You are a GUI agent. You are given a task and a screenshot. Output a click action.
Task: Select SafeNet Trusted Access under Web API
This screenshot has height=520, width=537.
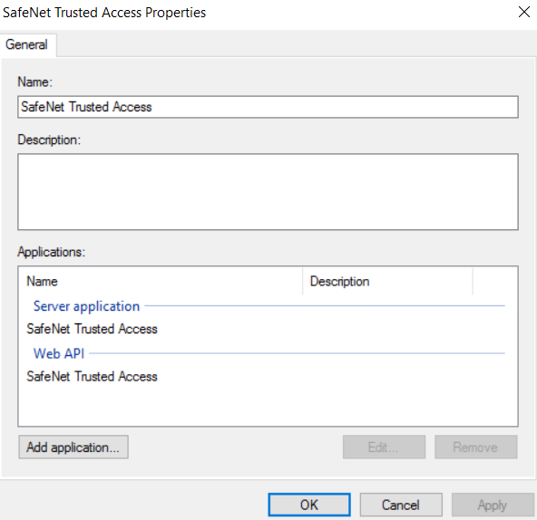[93, 377]
